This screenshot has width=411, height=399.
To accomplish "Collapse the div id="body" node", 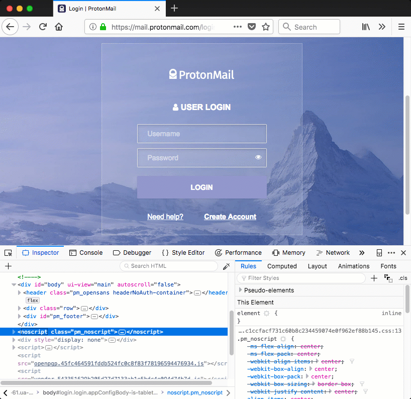I will 14,285.
